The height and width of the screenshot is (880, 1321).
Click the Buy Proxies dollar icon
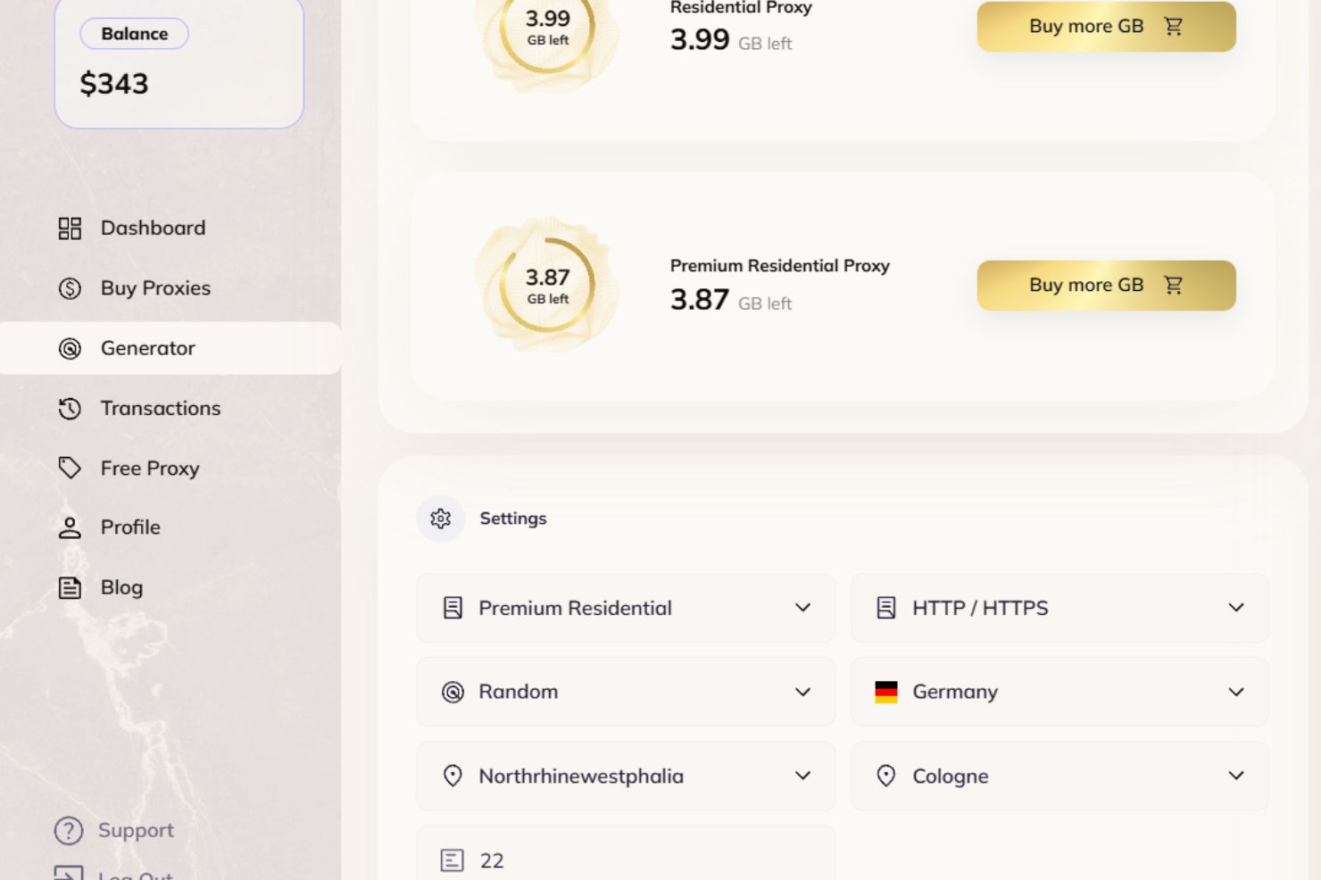[69, 287]
